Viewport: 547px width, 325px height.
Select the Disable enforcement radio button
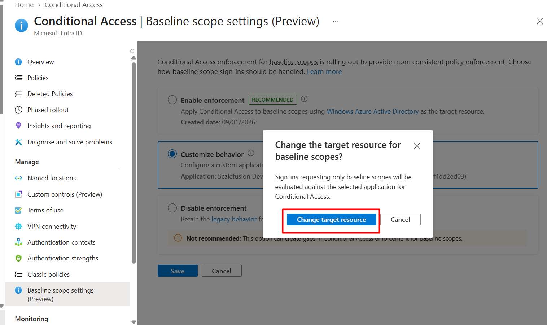(172, 208)
